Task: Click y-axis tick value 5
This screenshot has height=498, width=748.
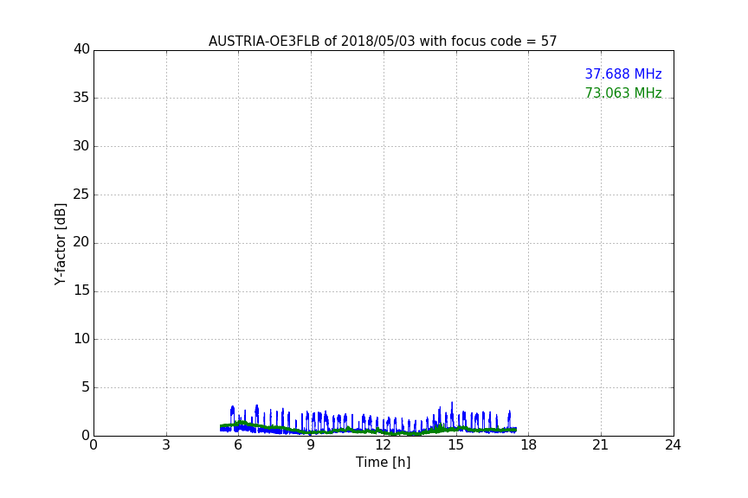Action: (x=86, y=387)
